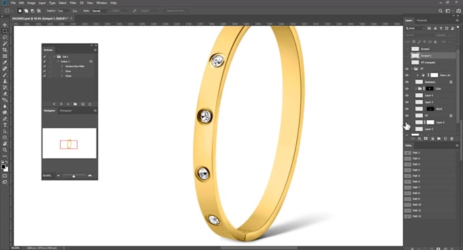Select the Hand tool
This screenshot has height=250, width=463.
[x=5, y=144]
